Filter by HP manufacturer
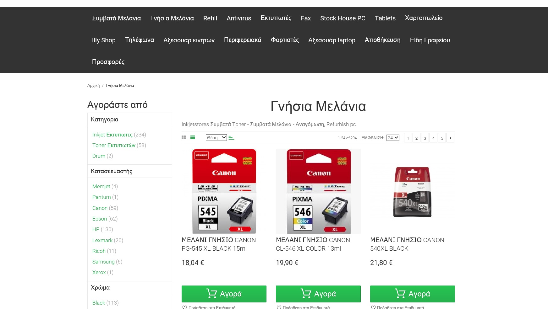 pos(96,229)
